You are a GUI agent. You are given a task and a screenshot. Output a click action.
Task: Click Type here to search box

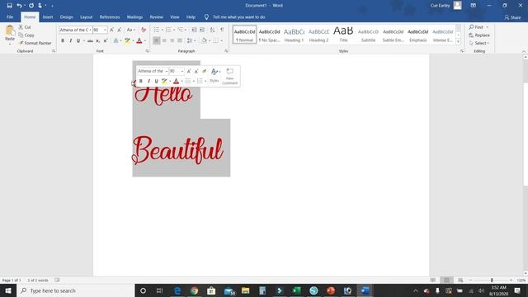[x=75, y=290]
